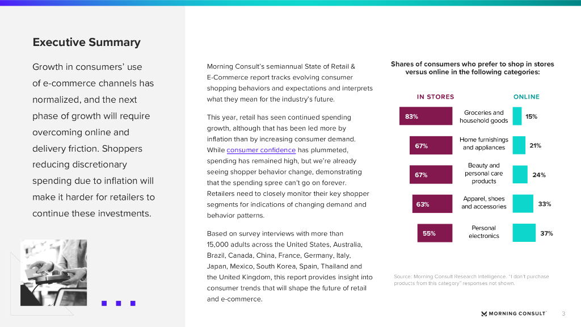This screenshot has height=327, width=581.
Task: Click the first purple square below the photo
Action: tap(104, 303)
